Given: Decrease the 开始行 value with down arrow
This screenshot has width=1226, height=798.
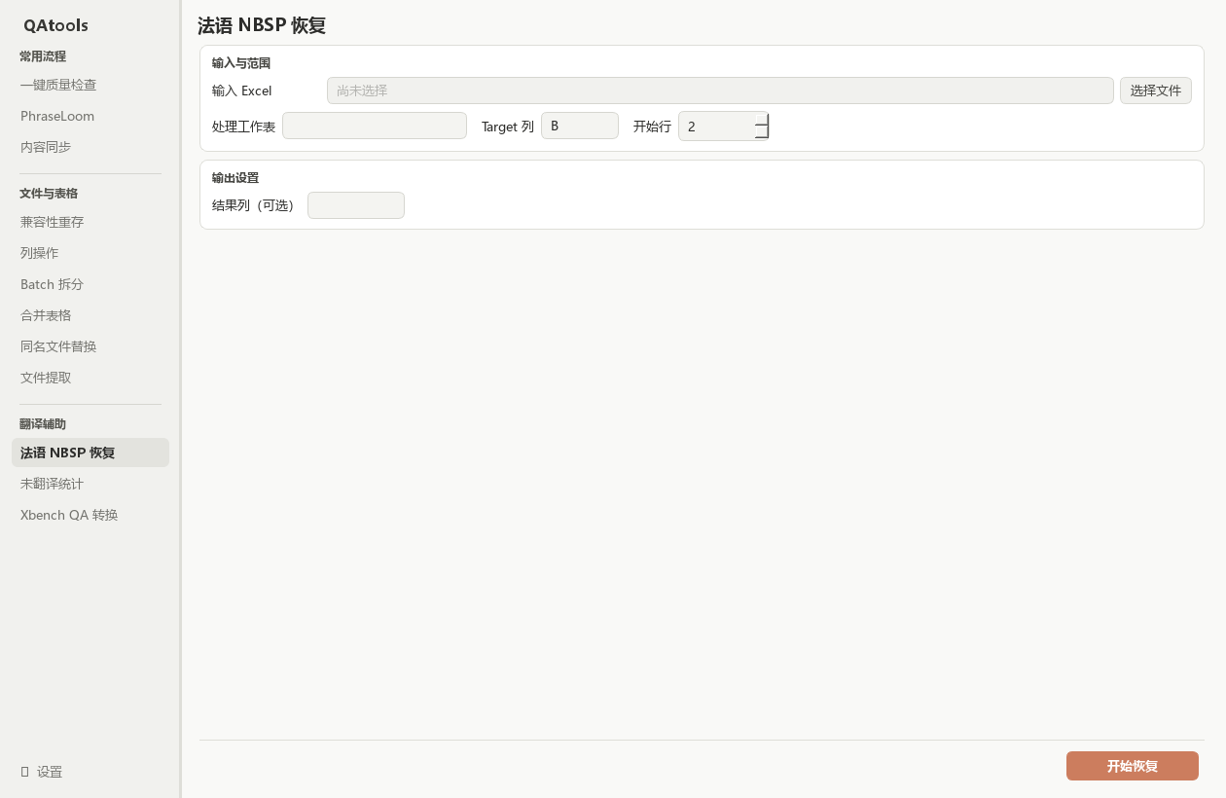Looking at the screenshot, I should [x=762, y=132].
